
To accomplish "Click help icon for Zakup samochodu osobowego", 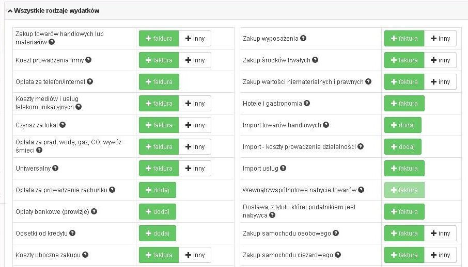I will point(336,233).
